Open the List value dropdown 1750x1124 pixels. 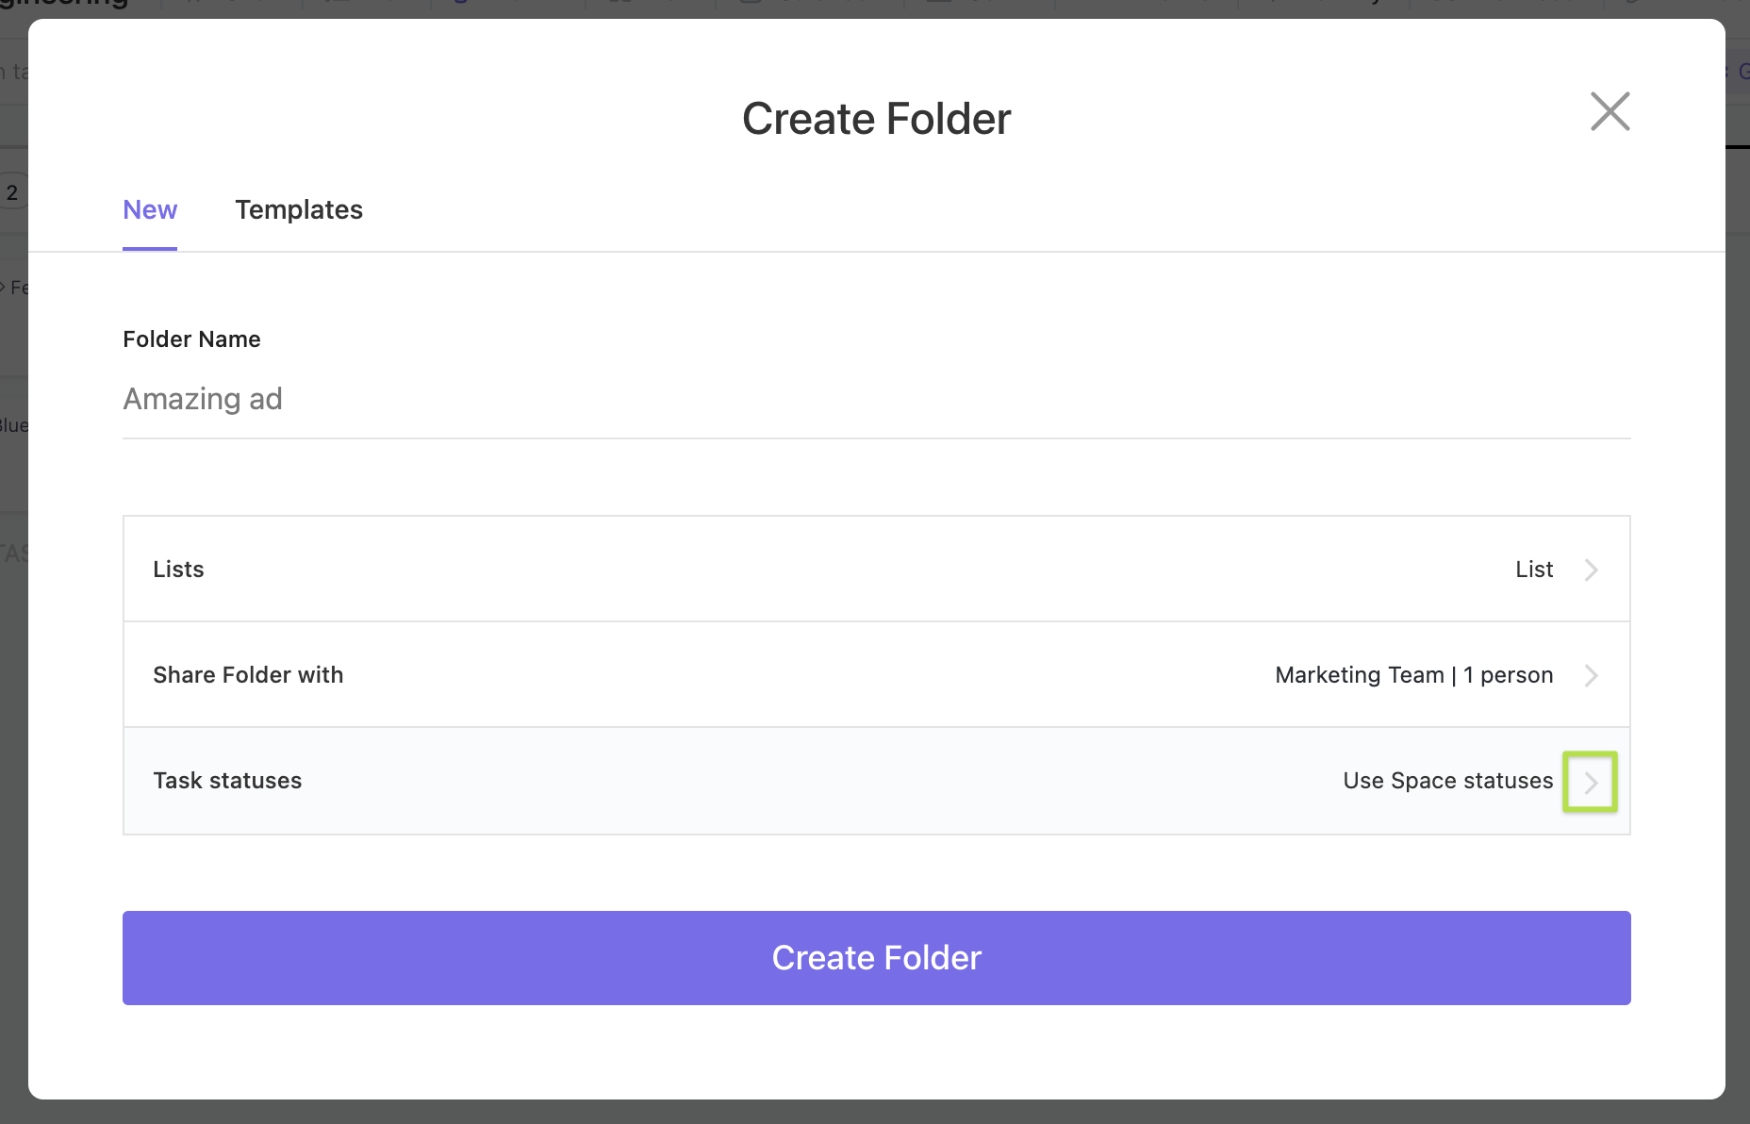coord(1533,570)
